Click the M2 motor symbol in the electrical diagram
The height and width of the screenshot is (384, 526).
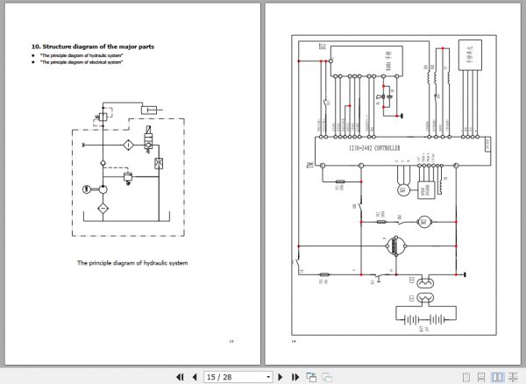(x=423, y=222)
